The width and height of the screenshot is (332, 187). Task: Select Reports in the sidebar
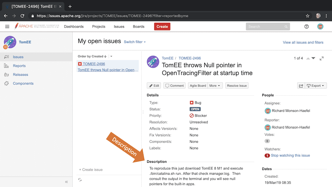[19, 66]
